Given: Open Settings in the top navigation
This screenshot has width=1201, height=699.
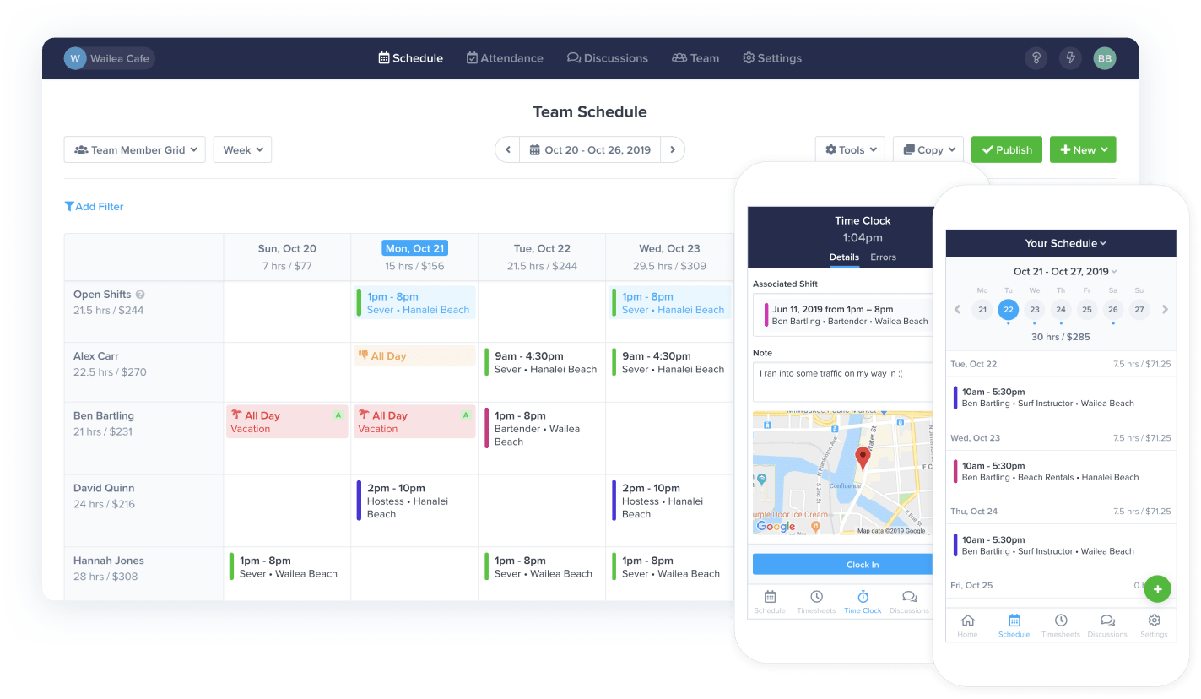Looking at the screenshot, I should (x=772, y=58).
